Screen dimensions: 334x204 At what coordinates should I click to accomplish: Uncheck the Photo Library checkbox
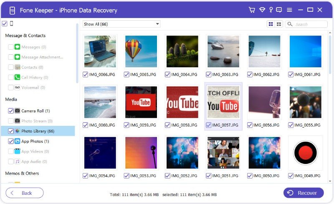pos(11,131)
